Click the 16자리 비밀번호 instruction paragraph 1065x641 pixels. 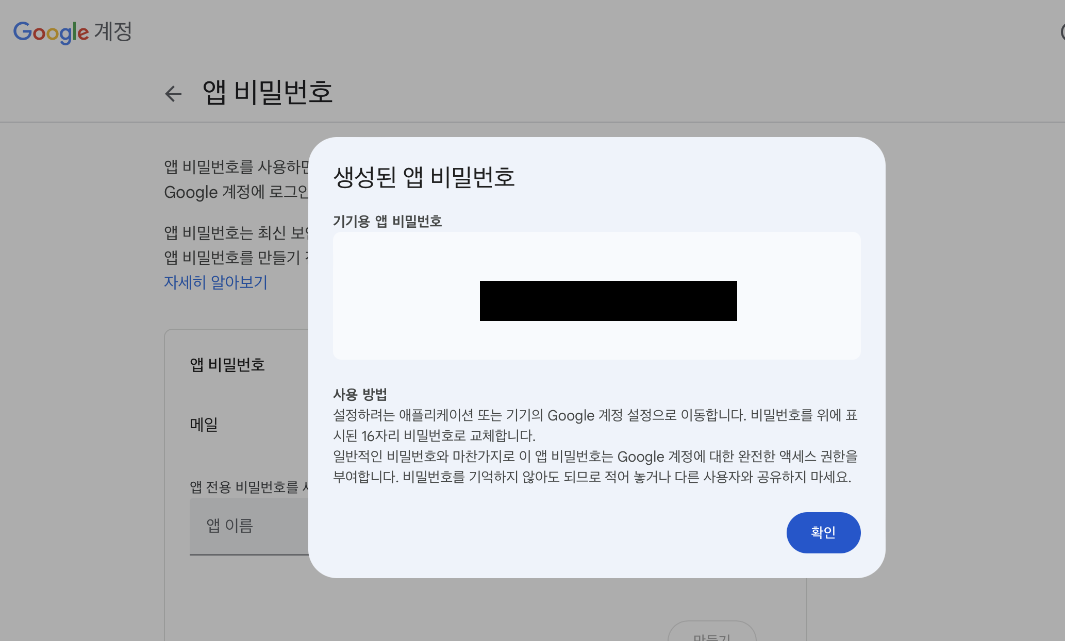[x=595, y=425]
